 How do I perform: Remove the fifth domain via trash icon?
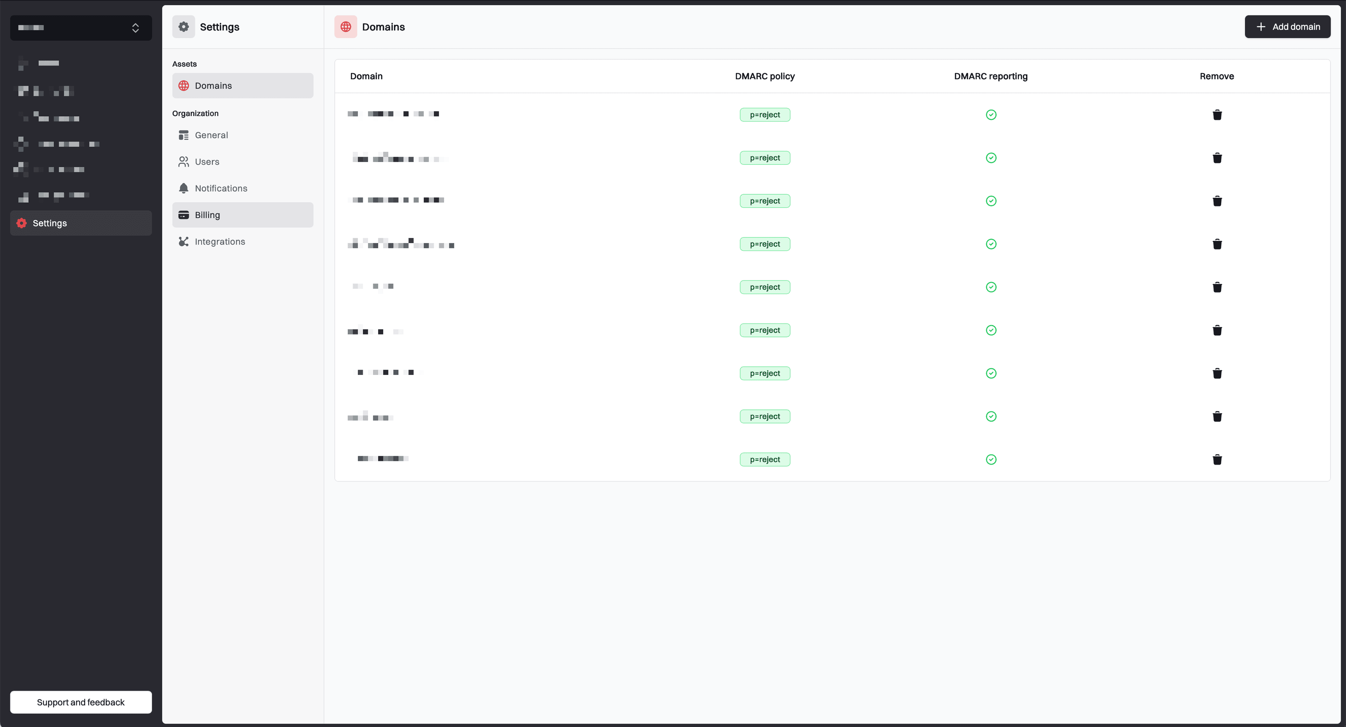(x=1217, y=287)
